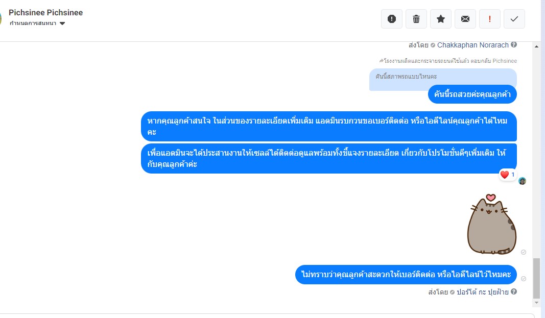Click help icon beside Chakkaphan Norarach
The height and width of the screenshot is (318, 545).
point(514,45)
